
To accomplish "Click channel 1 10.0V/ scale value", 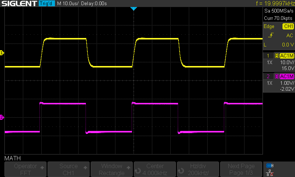I will tap(287, 62).
